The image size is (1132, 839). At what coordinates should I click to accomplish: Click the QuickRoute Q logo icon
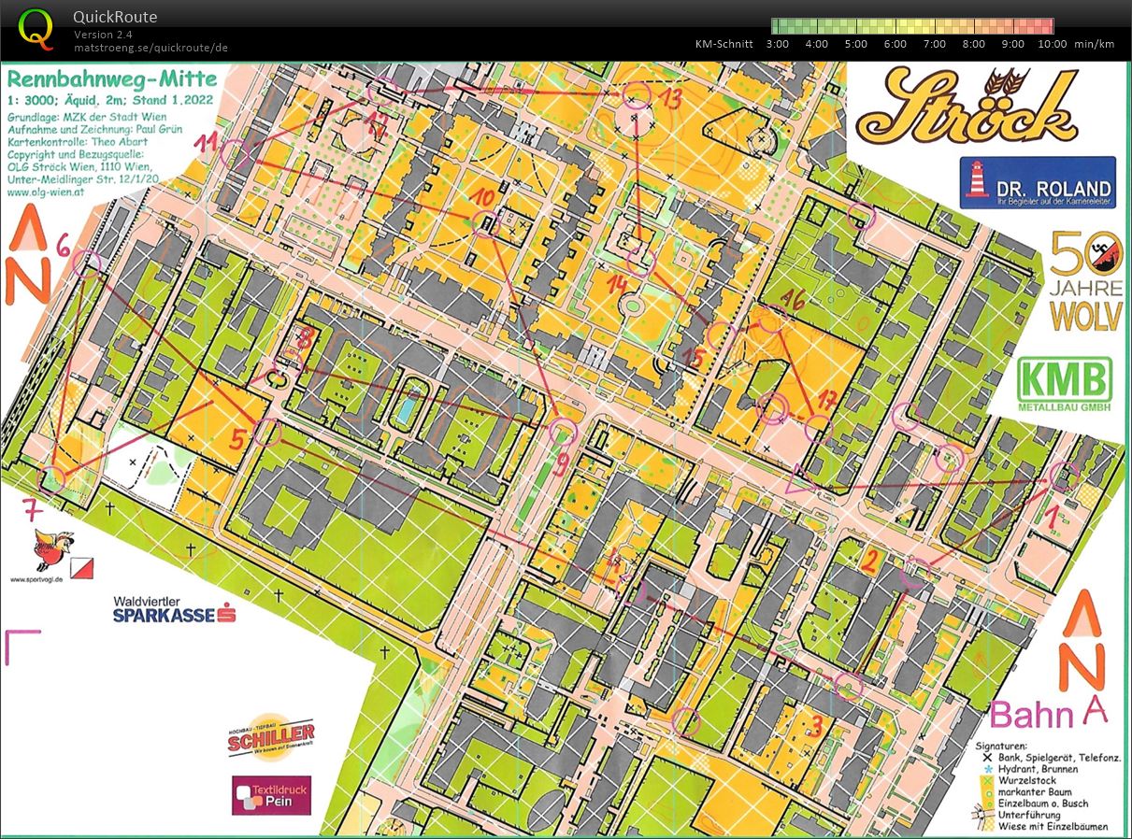pos(36,29)
